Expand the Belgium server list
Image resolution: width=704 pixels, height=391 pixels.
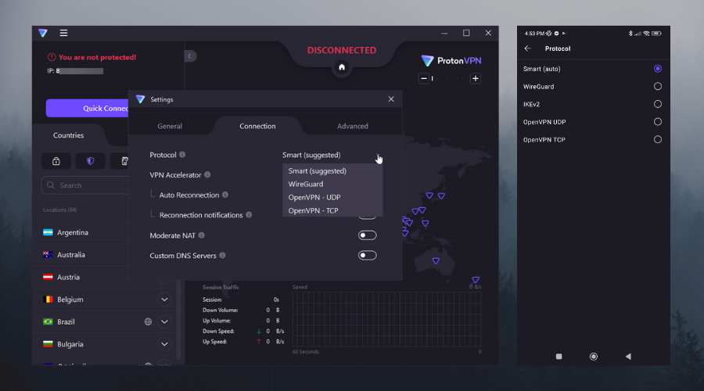pyautogui.click(x=164, y=300)
